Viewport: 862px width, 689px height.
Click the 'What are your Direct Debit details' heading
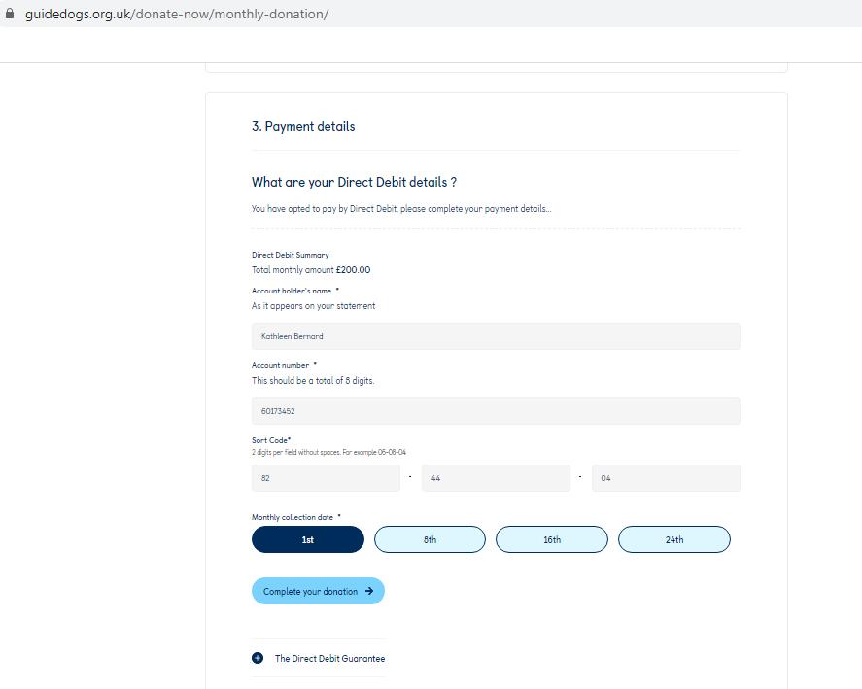[354, 182]
